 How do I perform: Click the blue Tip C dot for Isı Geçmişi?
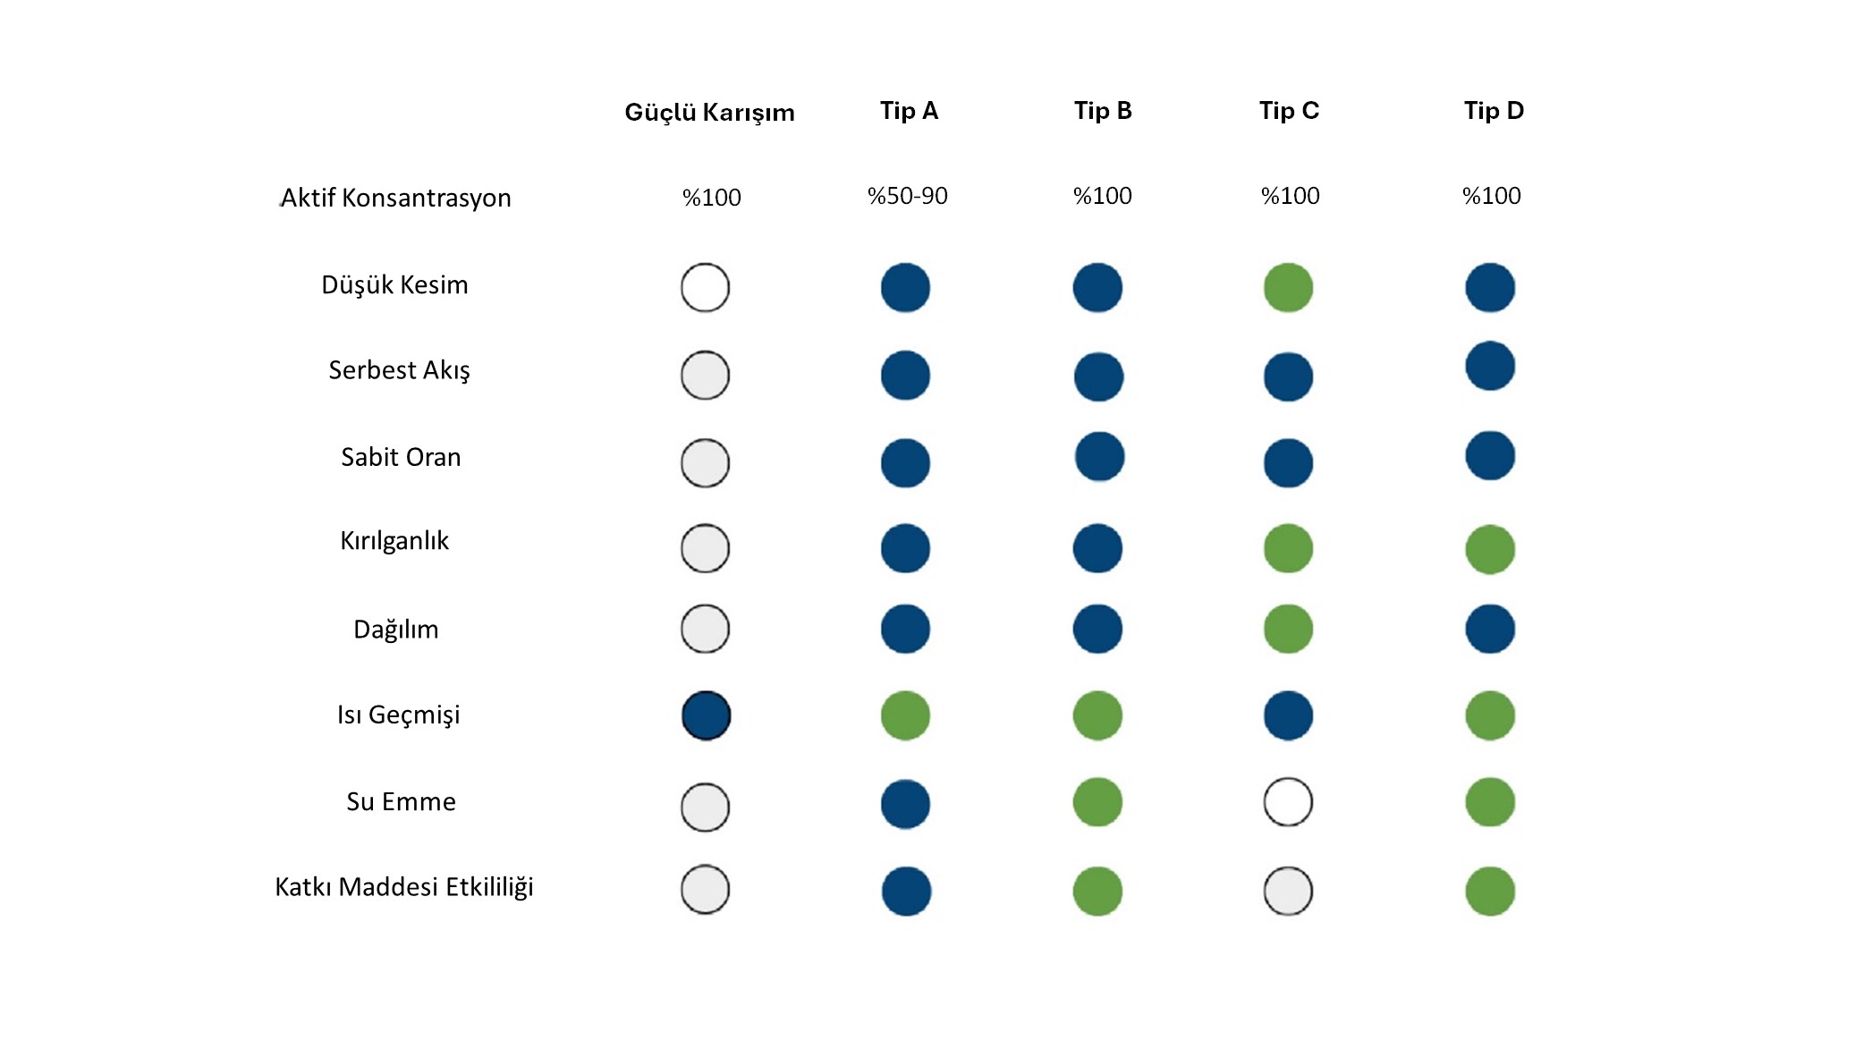point(1288,715)
